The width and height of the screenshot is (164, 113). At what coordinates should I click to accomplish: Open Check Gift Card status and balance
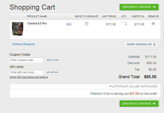click(29, 77)
